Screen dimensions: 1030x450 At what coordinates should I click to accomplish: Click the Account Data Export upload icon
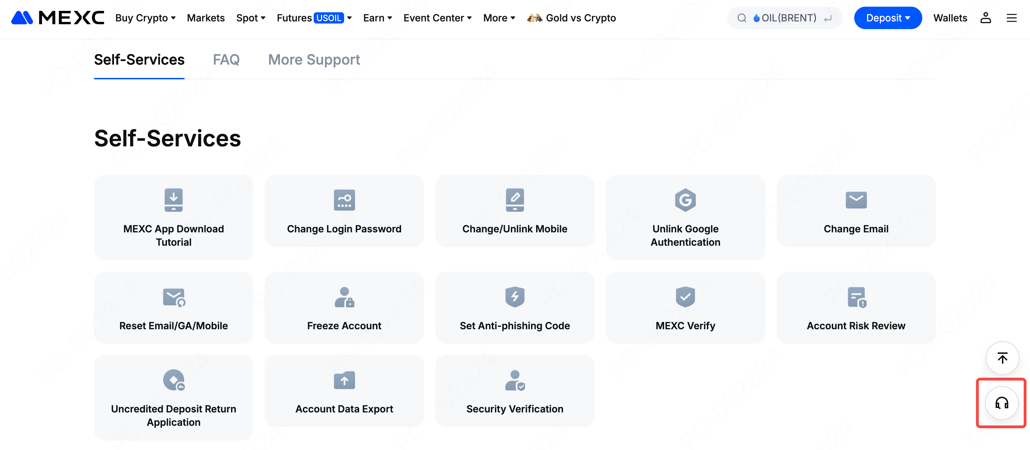pyautogui.click(x=344, y=380)
